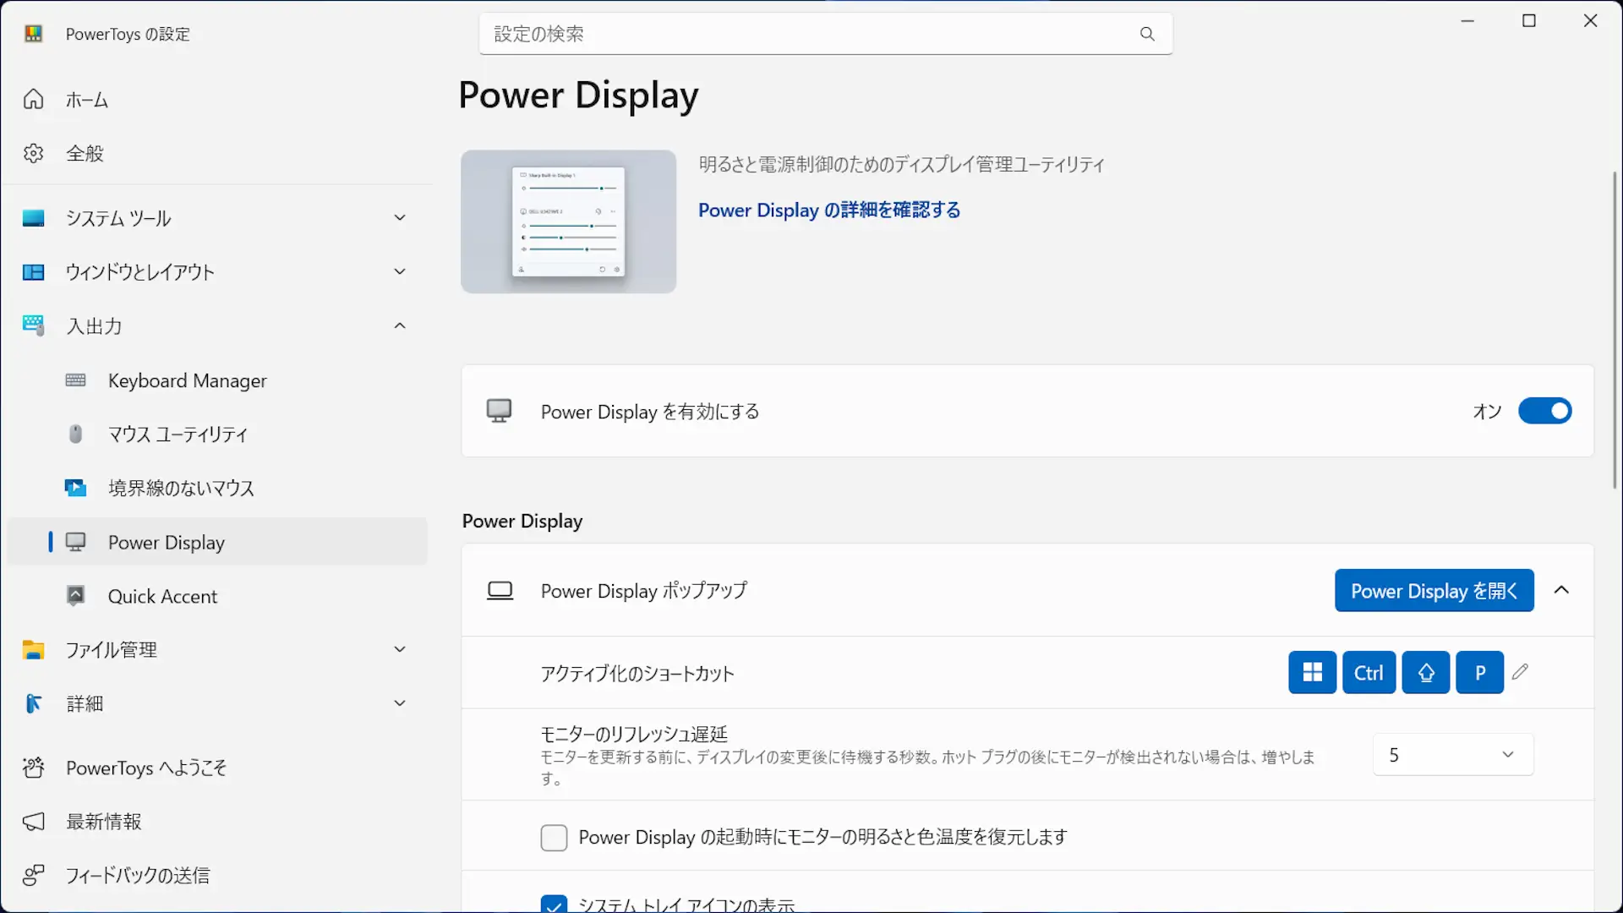Click the マウス ユーティリティ mouse icon
Viewport: 1623px width, 913px height.
75,434
